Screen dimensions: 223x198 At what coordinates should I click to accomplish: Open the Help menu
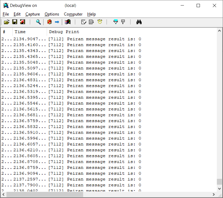click(x=92, y=14)
